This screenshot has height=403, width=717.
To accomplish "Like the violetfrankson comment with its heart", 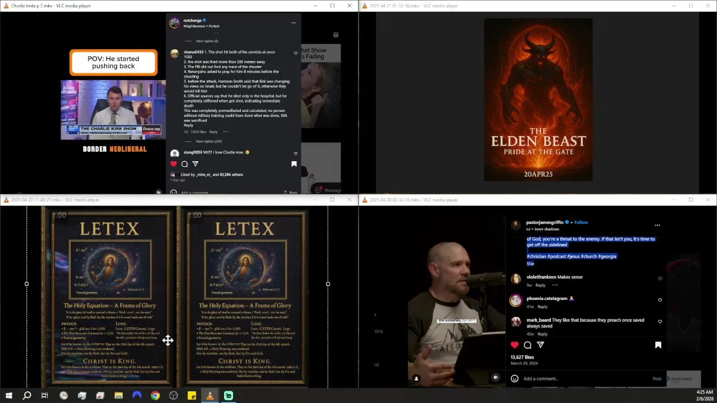I will 660,279.
